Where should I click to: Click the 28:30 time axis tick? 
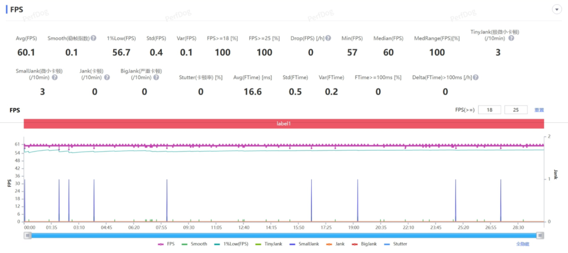point(519,228)
